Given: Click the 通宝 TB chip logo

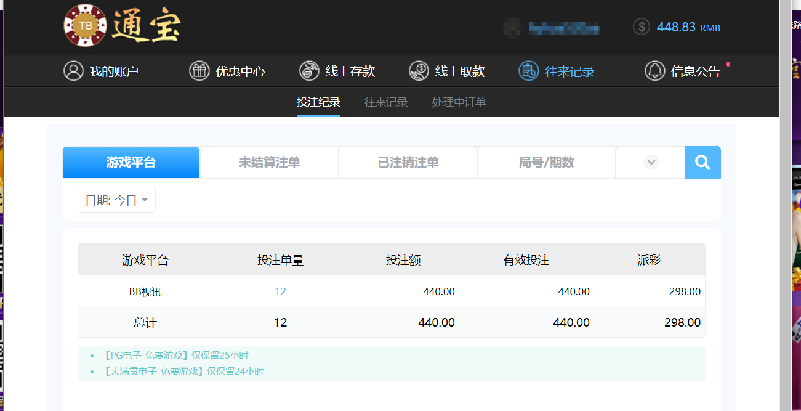Looking at the screenshot, I should (85, 26).
